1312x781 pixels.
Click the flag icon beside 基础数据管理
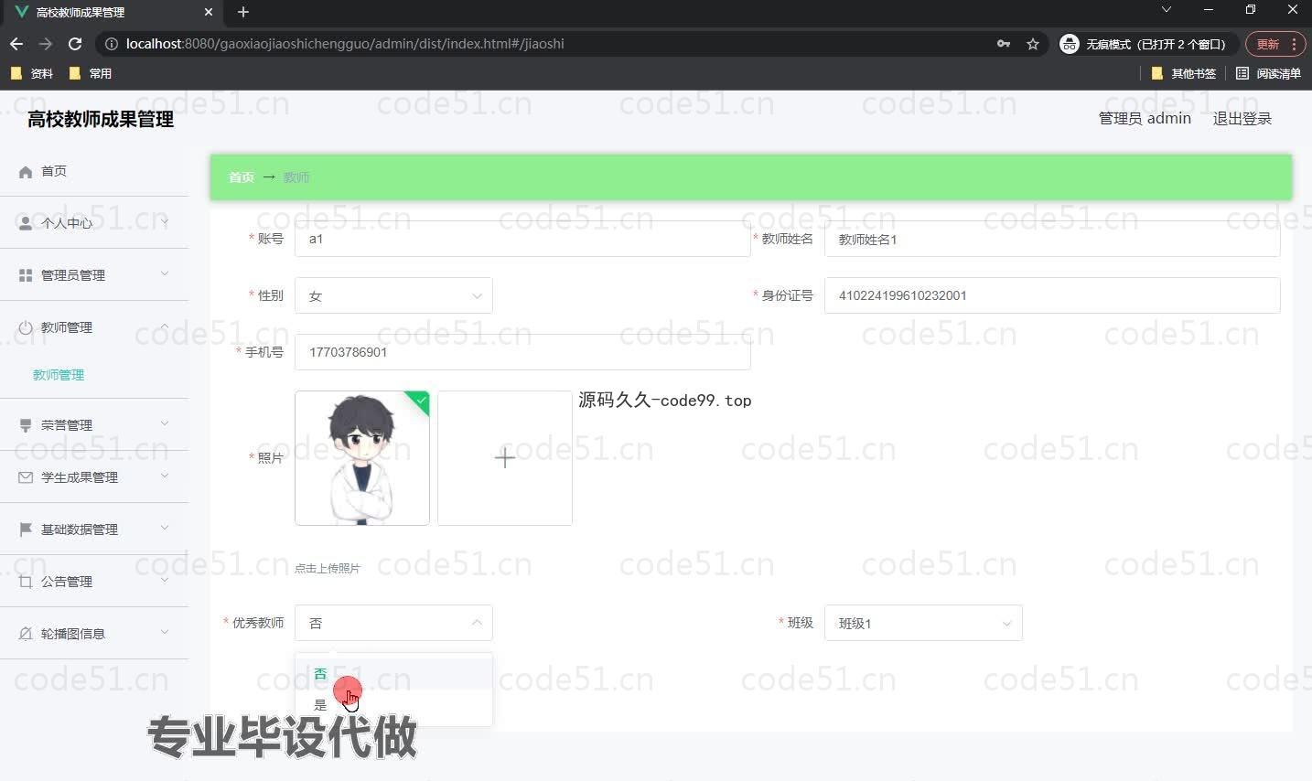(x=26, y=530)
